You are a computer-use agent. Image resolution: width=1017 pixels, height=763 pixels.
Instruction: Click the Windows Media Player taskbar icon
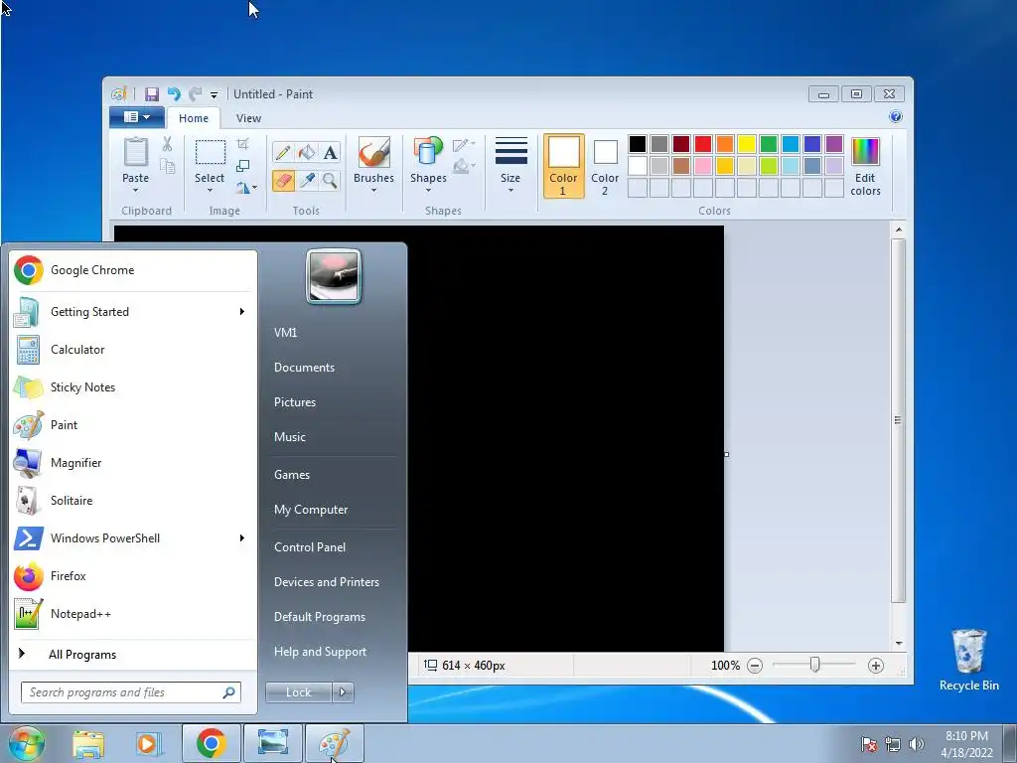pos(148,743)
